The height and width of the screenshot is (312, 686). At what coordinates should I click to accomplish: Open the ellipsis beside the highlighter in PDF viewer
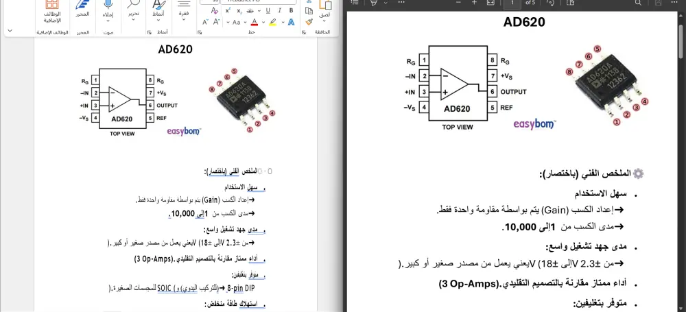[401, 2]
